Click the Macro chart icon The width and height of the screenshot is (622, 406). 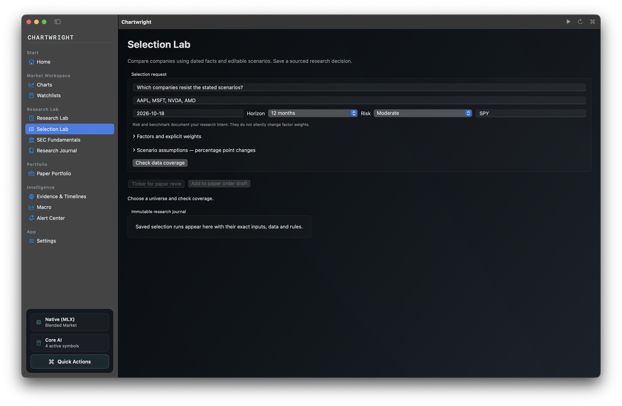tap(31, 207)
